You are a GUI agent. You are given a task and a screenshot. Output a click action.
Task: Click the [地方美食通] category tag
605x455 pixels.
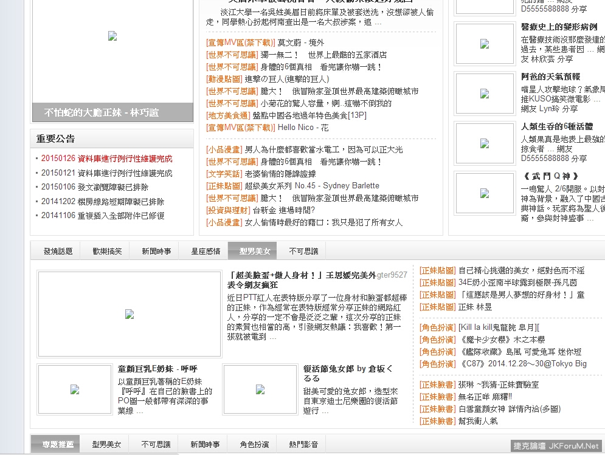pyautogui.click(x=228, y=115)
